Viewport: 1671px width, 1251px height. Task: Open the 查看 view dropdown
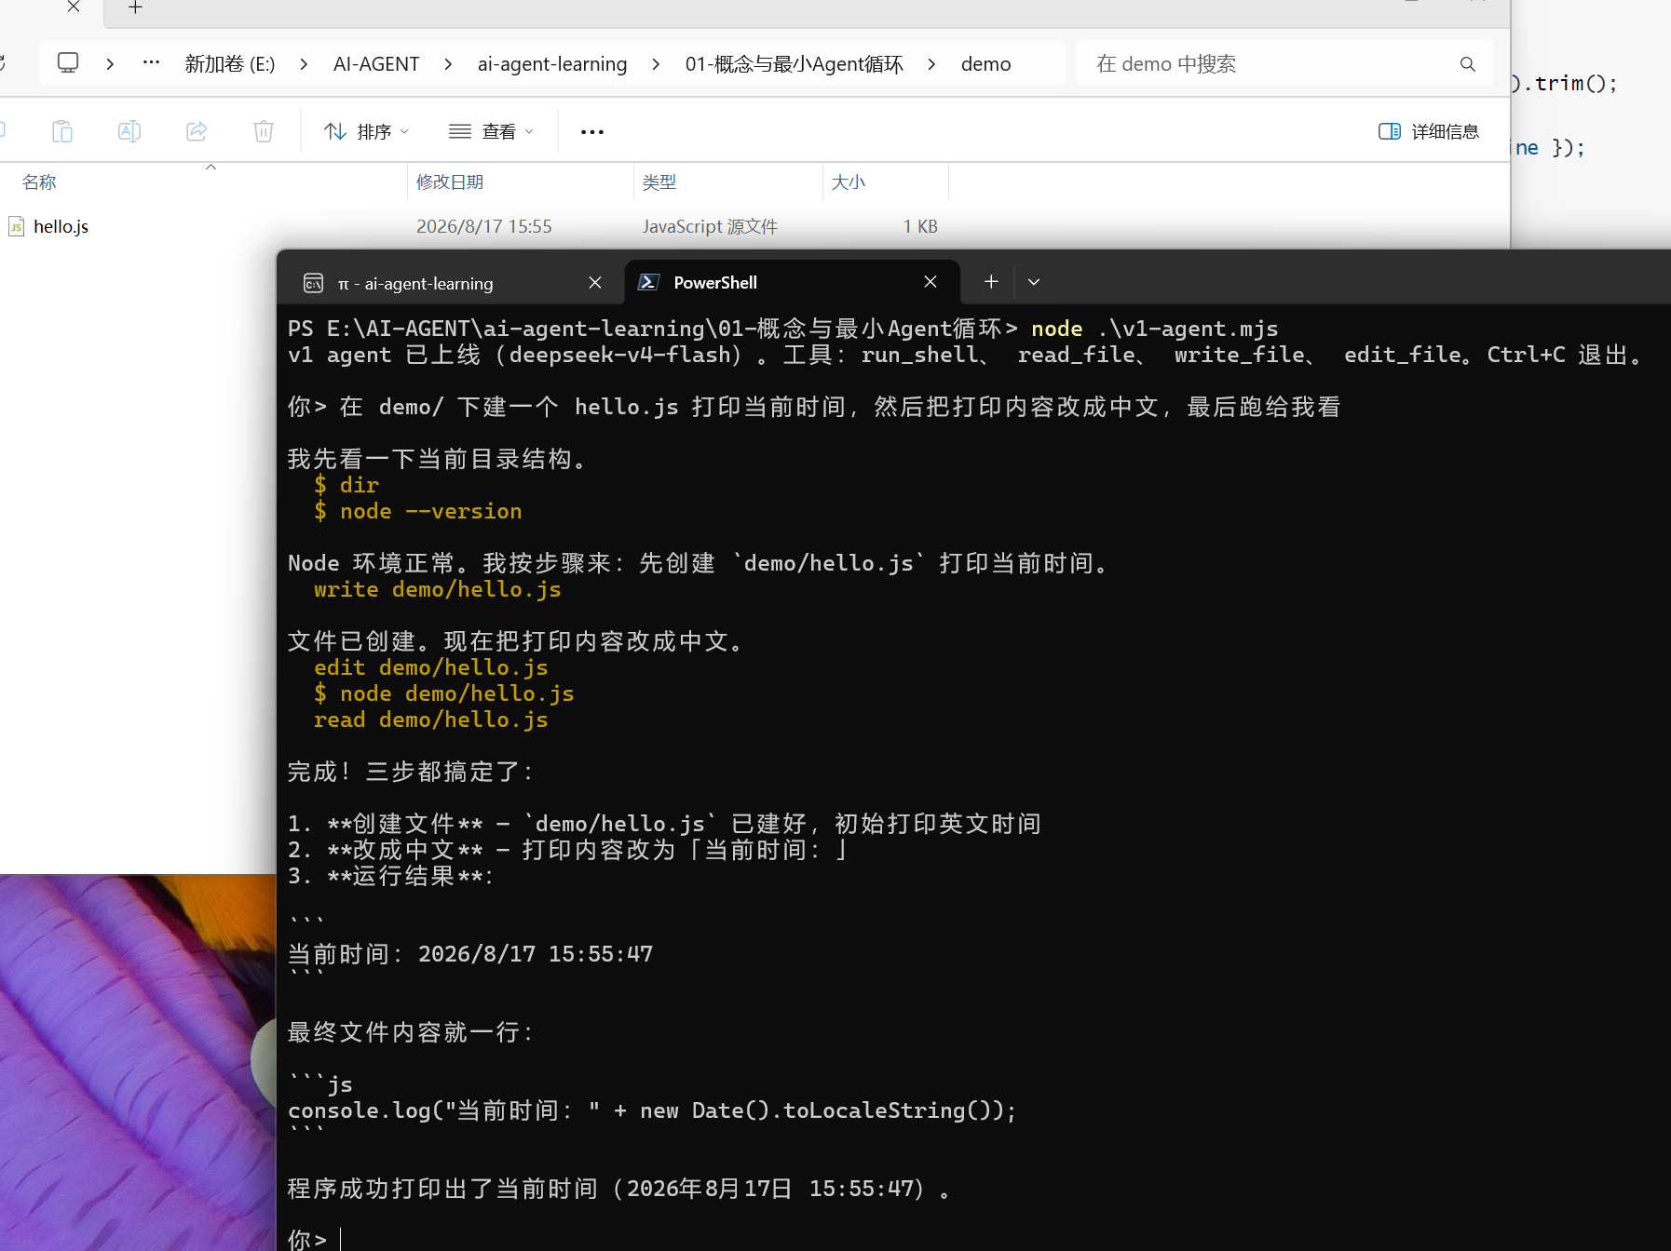[x=491, y=132]
